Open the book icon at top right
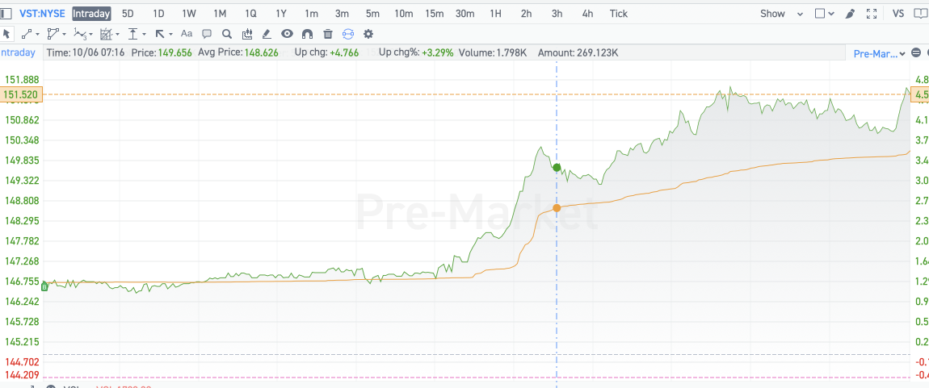Viewport: 929px width, 388px height. (923, 13)
